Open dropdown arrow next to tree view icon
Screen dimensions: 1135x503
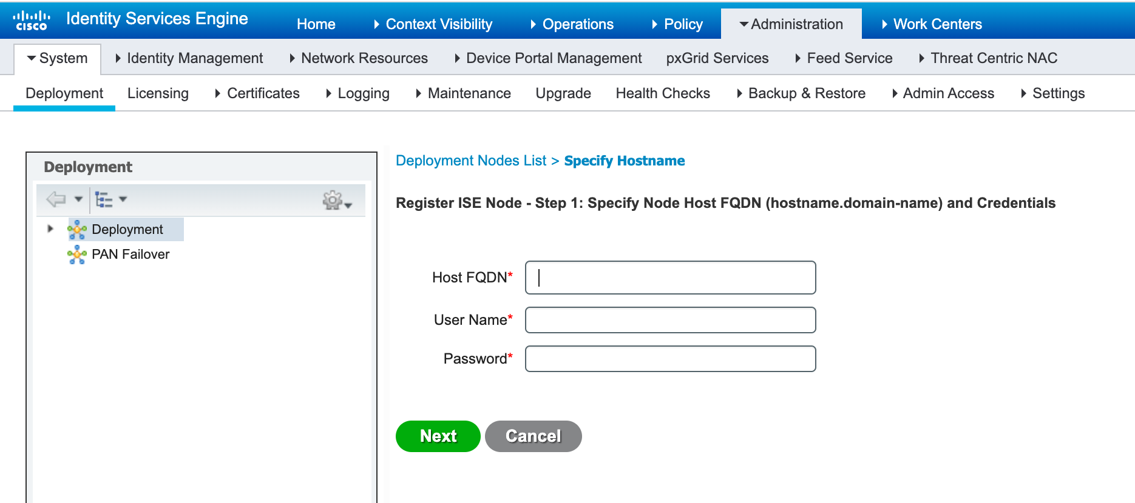(123, 199)
